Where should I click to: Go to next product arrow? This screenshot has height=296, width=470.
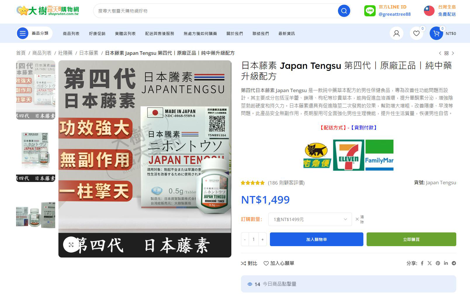pos(453,53)
